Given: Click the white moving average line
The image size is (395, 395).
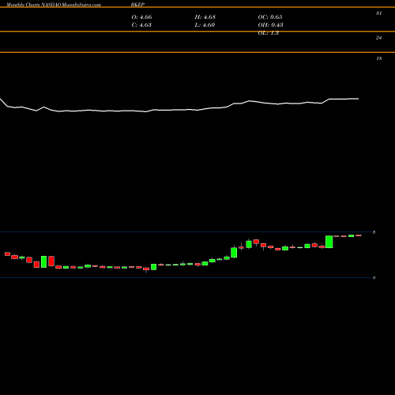Looking at the screenshot, I should coord(179,109).
